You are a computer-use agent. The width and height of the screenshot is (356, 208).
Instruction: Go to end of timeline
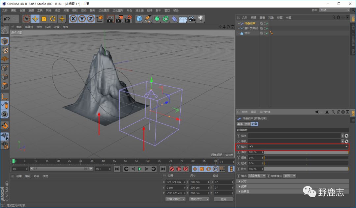pos(163,169)
